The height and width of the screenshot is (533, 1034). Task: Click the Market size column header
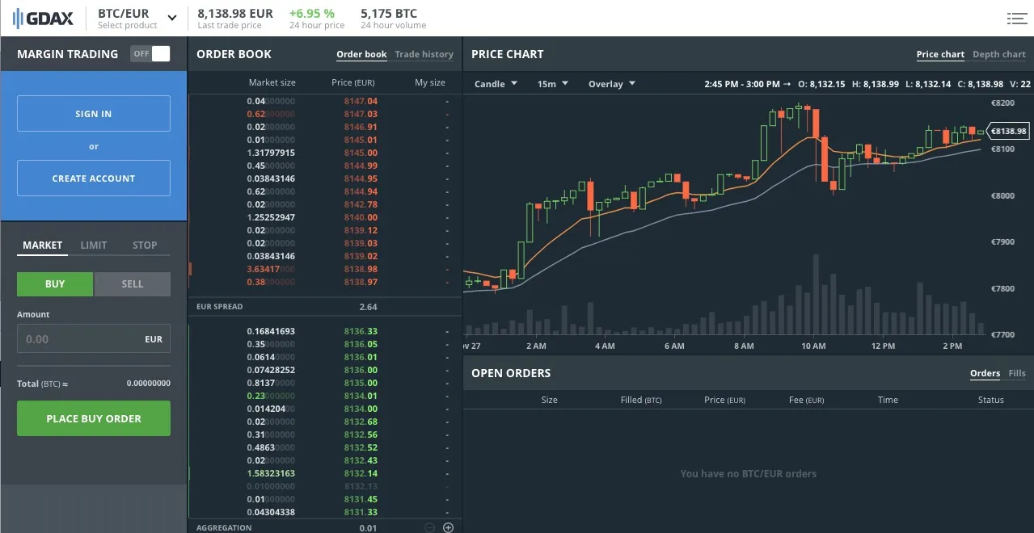[x=272, y=82]
